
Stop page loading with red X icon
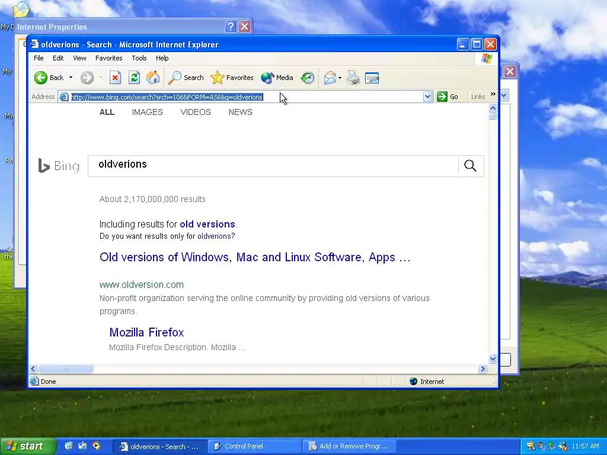pos(115,78)
